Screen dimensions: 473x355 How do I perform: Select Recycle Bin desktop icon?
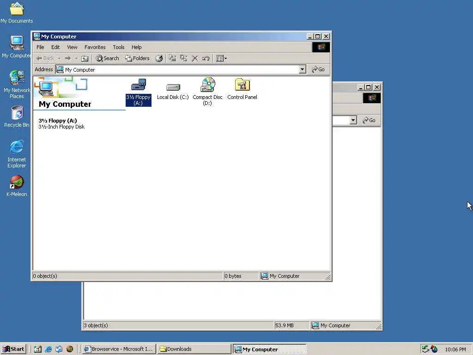click(17, 116)
